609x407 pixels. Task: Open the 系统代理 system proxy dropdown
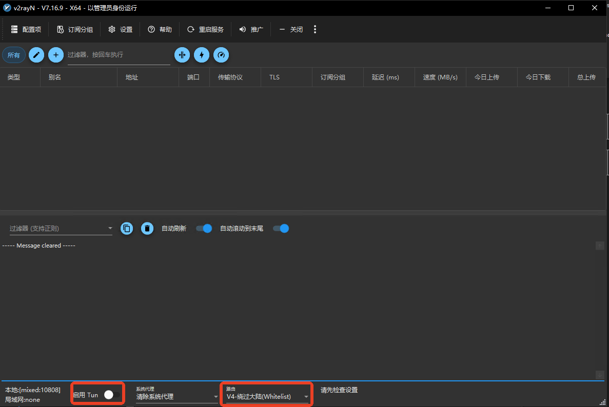(x=215, y=397)
